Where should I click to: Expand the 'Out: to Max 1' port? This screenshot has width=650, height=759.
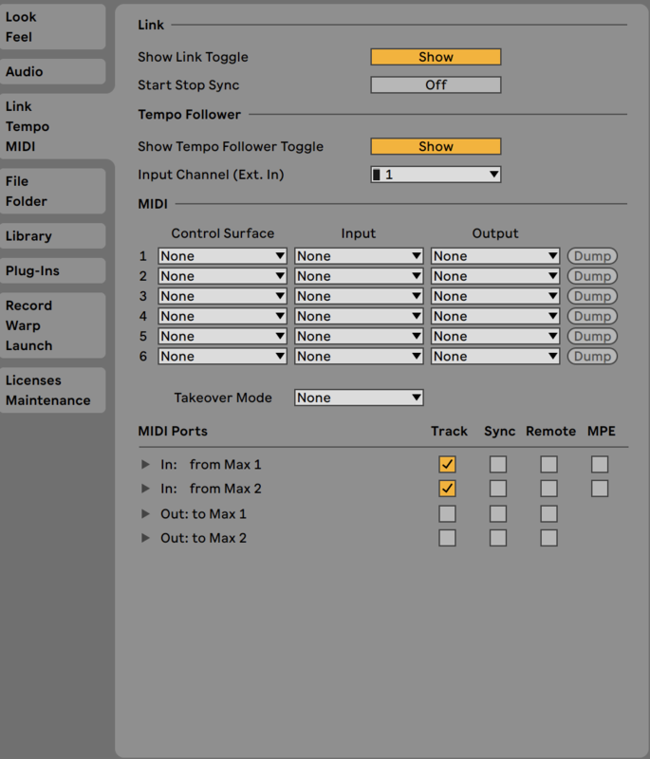click(145, 513)
